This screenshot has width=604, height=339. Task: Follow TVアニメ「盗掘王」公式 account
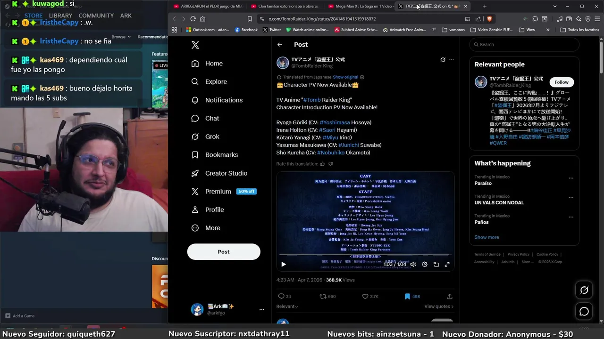point(562,82)
